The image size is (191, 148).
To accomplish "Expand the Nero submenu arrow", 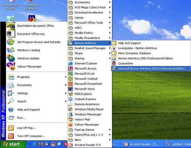I will click(x=110, y=140).
